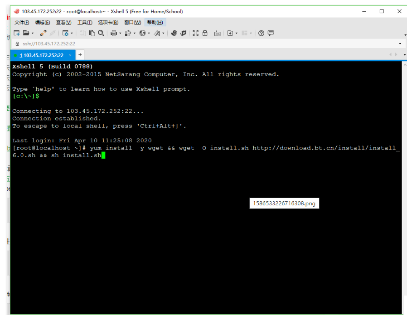
Task: Open the virtual keyboard icon
Action: pos(217,33)
